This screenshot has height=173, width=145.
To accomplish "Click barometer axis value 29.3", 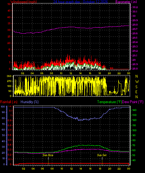I will 135,46.
